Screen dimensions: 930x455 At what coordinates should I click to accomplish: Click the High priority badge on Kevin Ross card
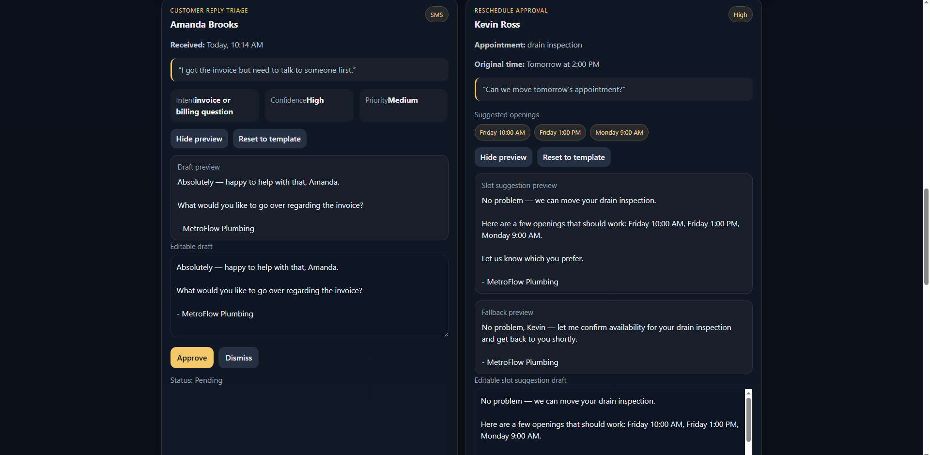point(740,14)
